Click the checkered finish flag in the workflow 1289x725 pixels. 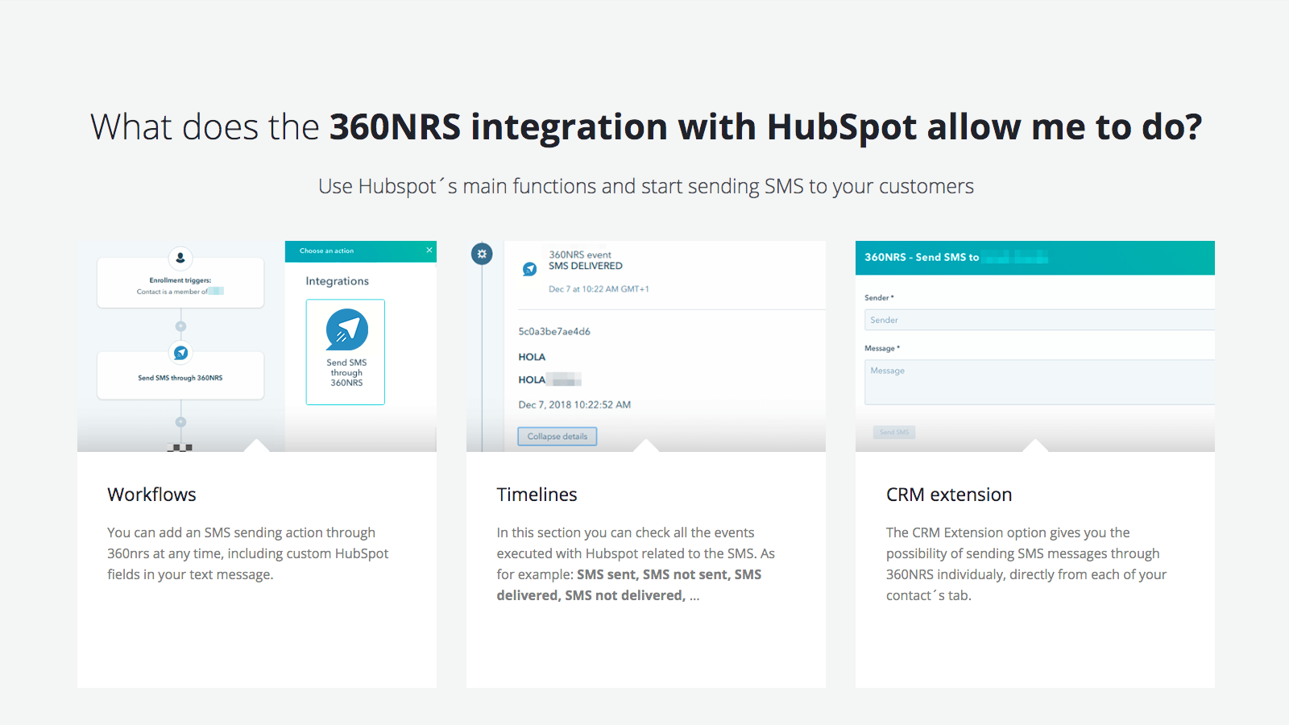[180, 447]
